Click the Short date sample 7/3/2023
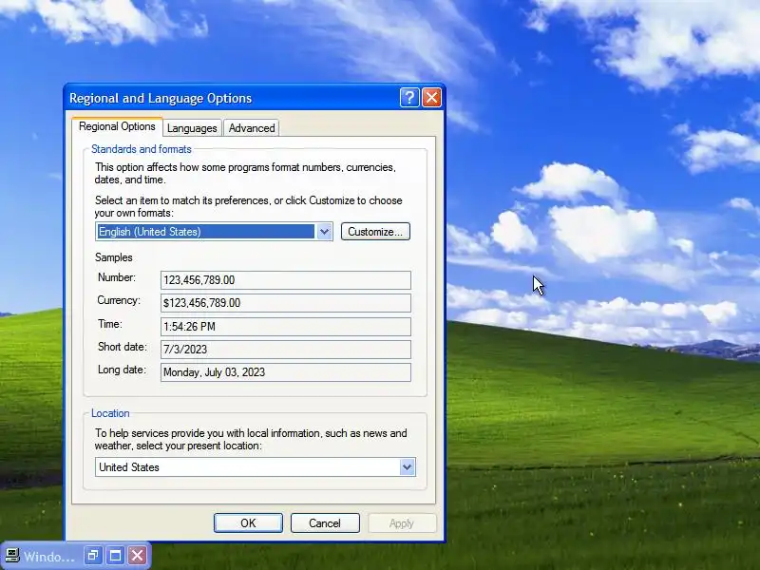 (x=286, y=349)
